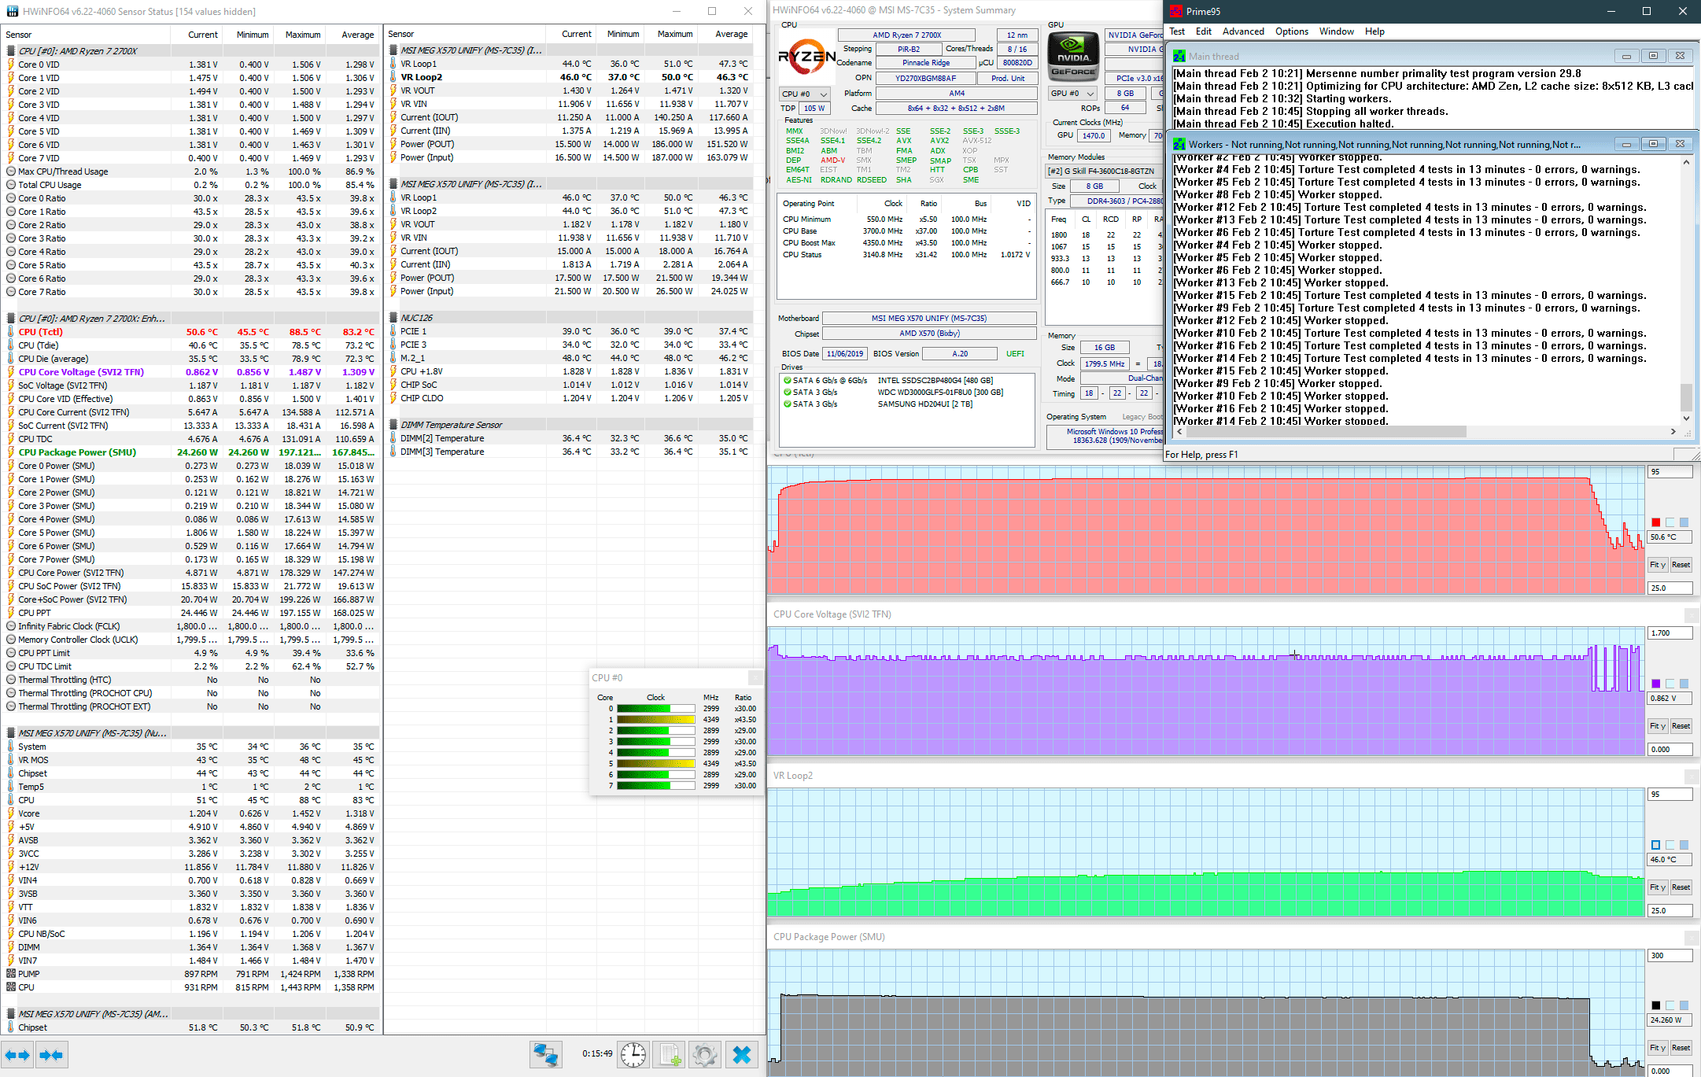Viewport: 1701px width, 1077px height.
Task: Open the CPU #0 selector dropdown
Action: coord(804,94)
